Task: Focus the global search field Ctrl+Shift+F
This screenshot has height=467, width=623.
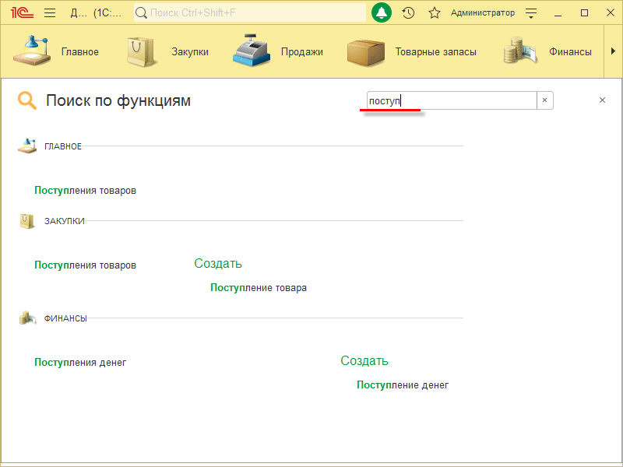Action: (249, 12)
